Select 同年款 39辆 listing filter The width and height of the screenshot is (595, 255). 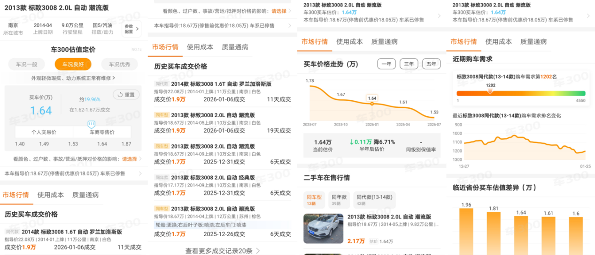tap(339, 200)
